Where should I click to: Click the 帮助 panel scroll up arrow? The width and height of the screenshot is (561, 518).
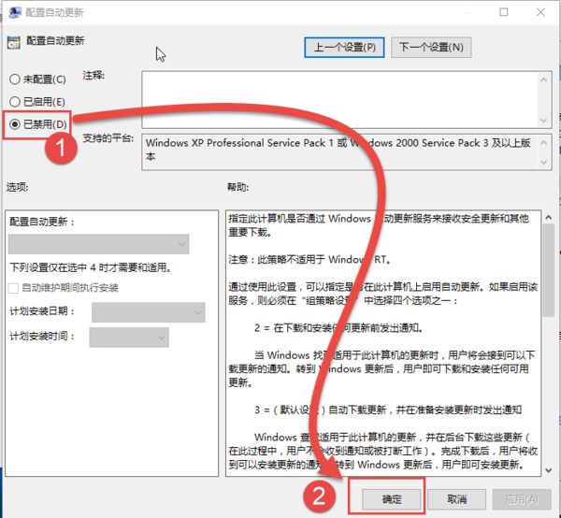(x=549, y=217)
